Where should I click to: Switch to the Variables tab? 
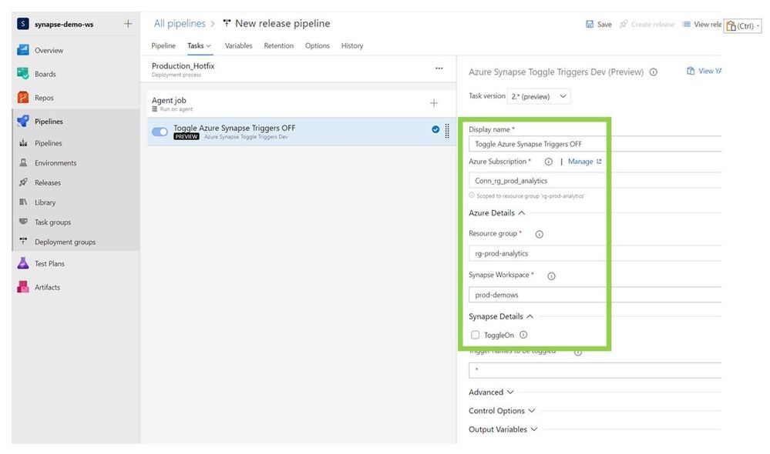click(238, 46)
